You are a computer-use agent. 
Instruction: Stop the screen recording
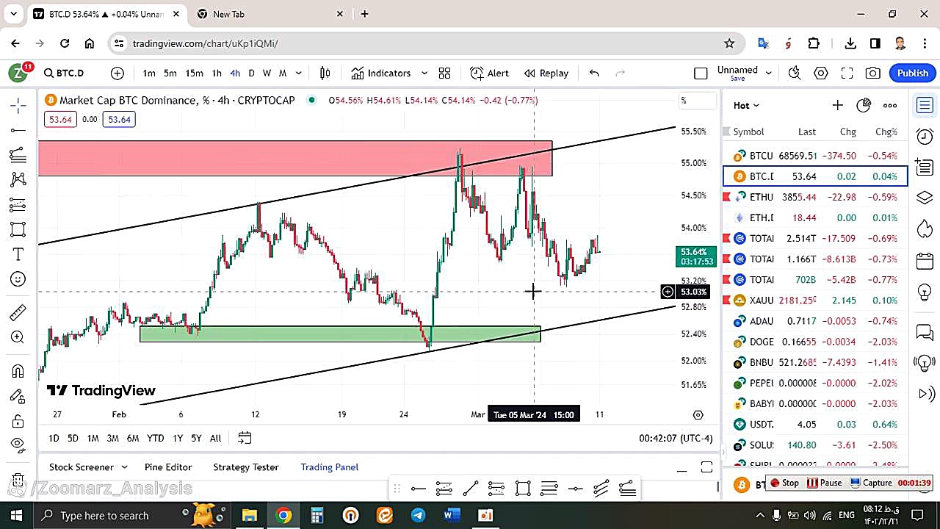[x=784, y=483]
